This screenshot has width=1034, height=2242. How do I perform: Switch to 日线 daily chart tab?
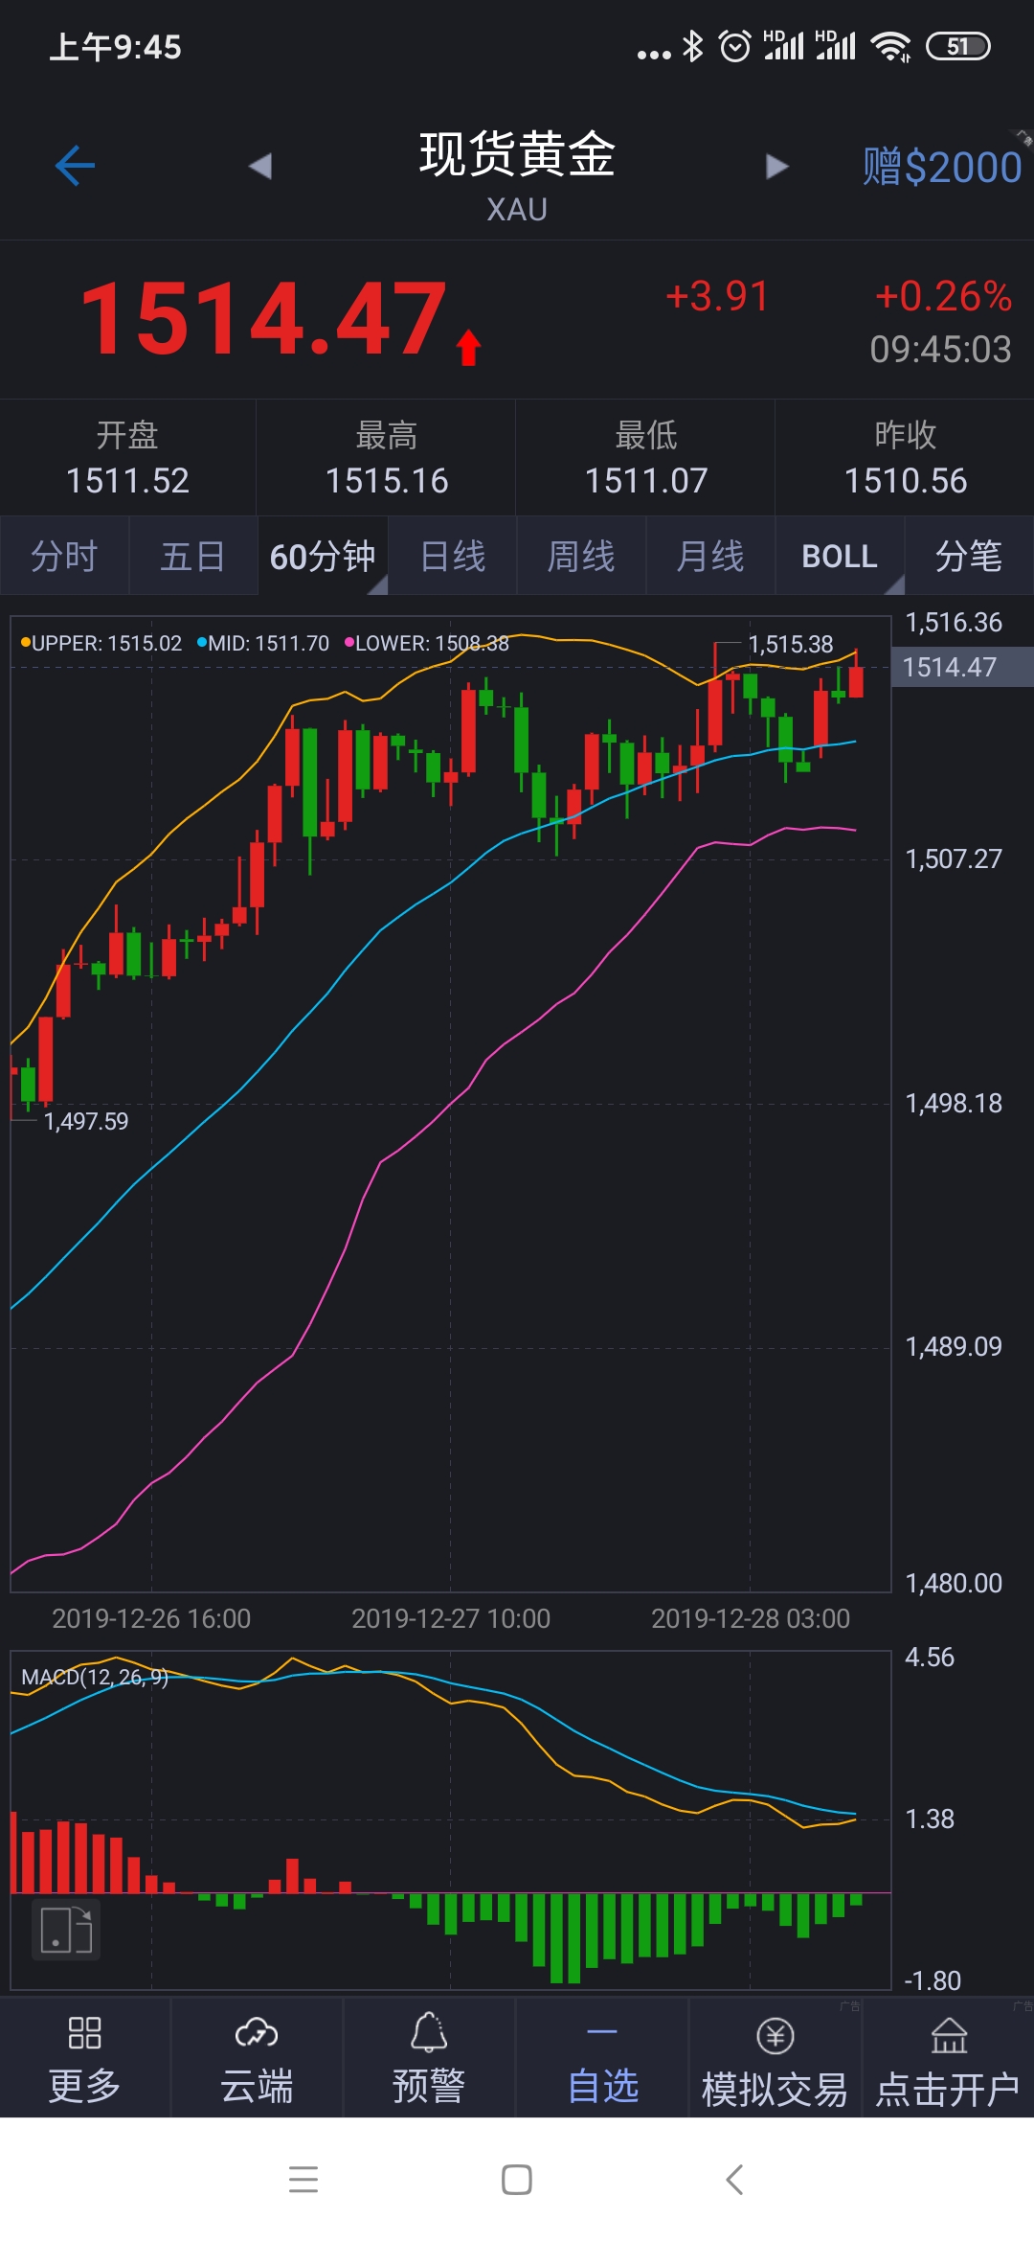453,556
